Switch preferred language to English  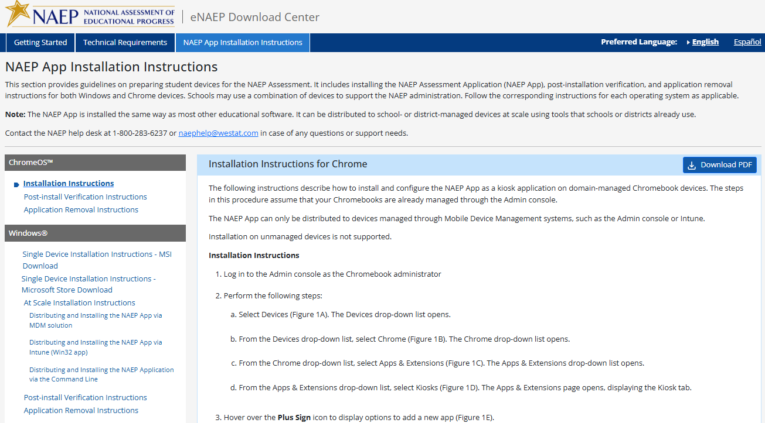tap(705, 42)
